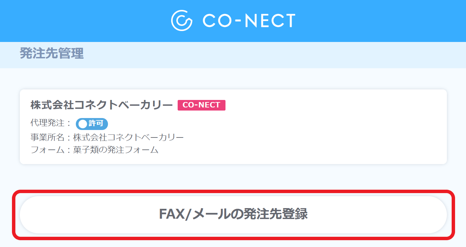This screenshot has height=247, width=466.
Task: Select the 発注先管理 page heading
Action: click(52, 54)
